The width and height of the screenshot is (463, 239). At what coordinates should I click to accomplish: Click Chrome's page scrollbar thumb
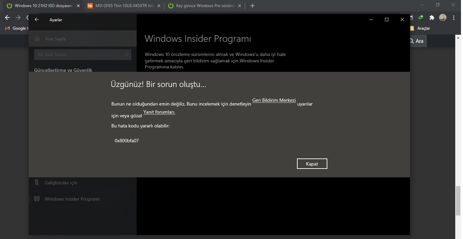pos(458,201)
